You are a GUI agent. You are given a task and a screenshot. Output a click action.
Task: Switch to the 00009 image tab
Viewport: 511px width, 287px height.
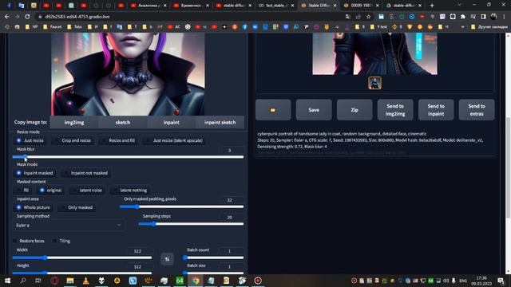[x=361, y=6]
